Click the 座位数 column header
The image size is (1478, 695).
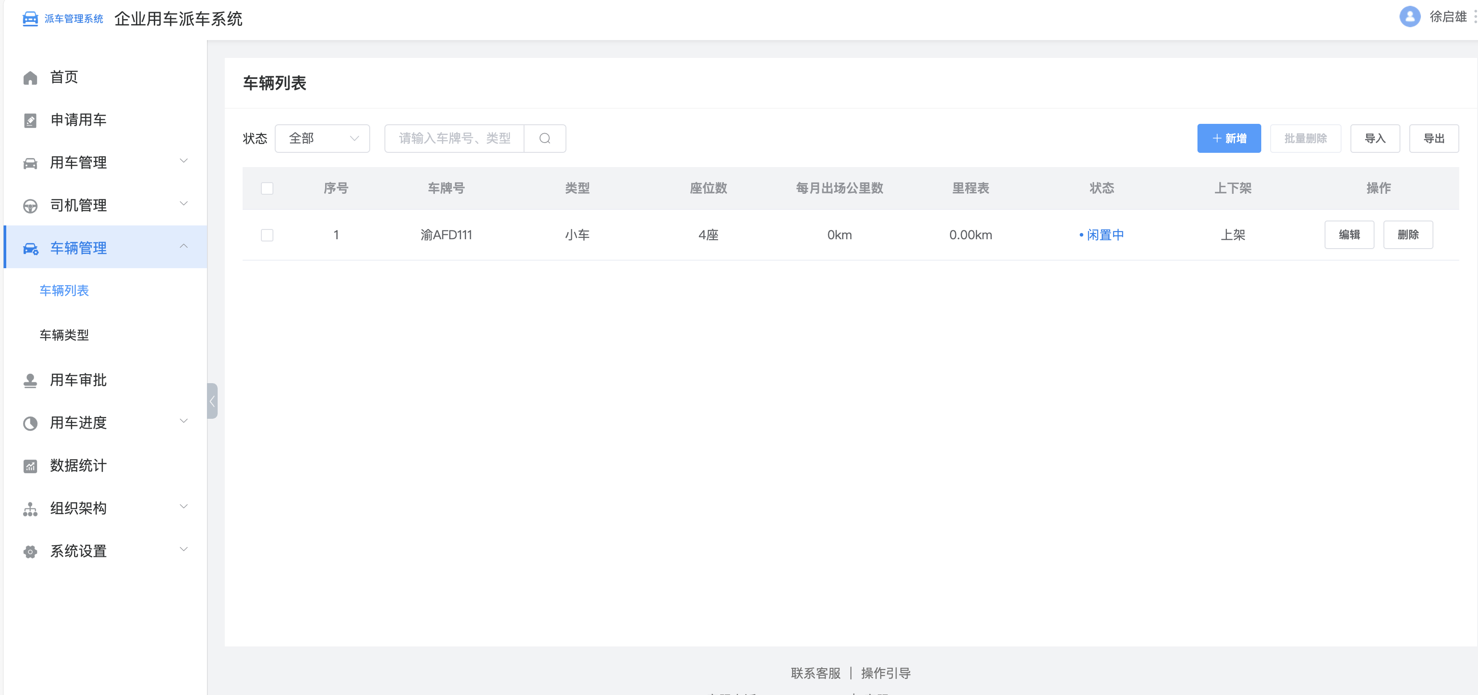pos(708,188)
